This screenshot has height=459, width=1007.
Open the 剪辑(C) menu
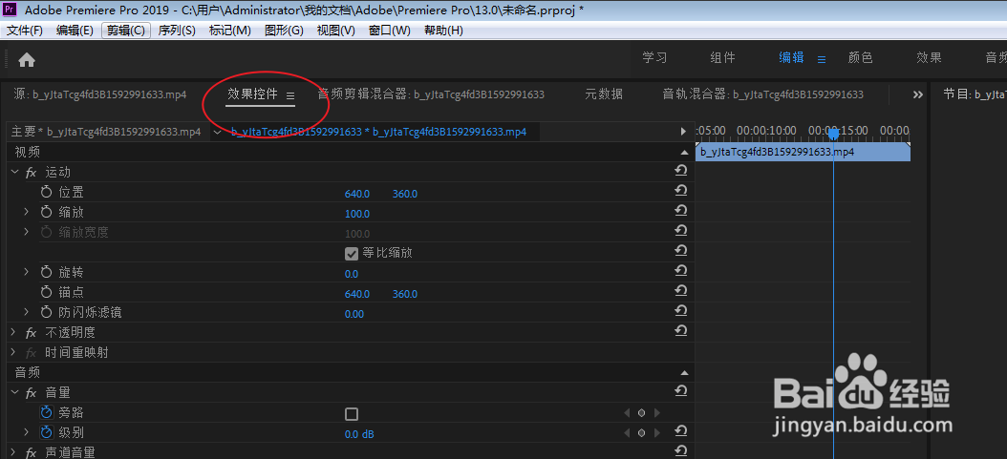pos(126,31)
